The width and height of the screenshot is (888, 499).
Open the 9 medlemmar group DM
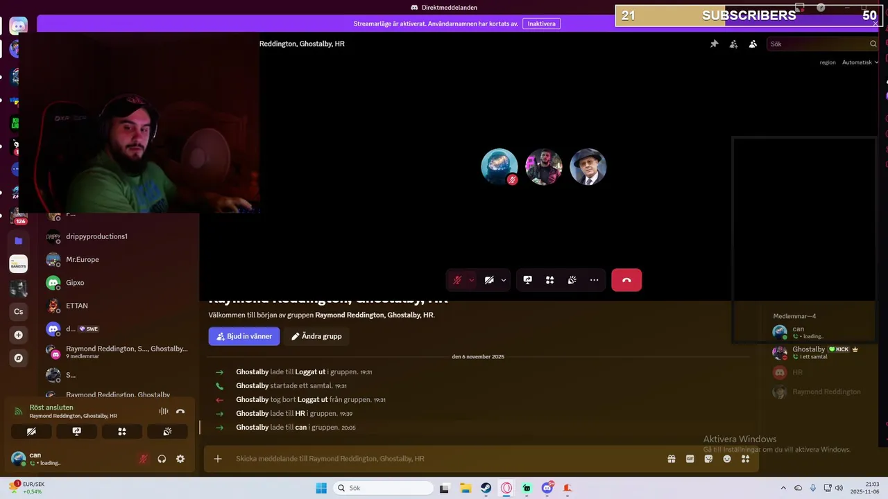coord(118,352)
